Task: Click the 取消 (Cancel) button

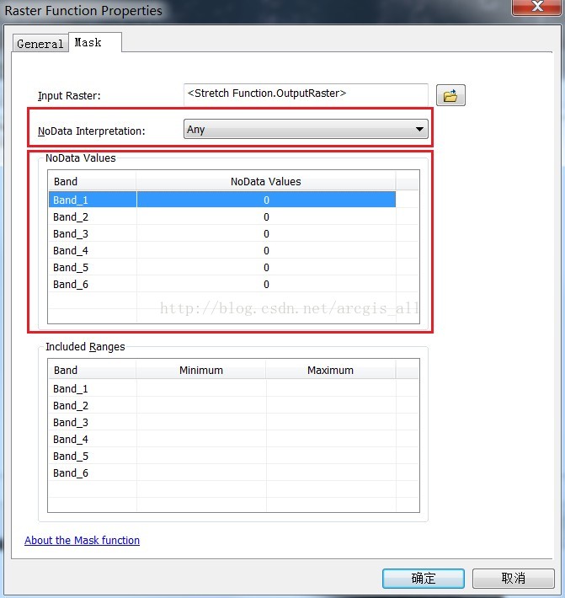Action: pyautogui.click(x=513, y=578)
